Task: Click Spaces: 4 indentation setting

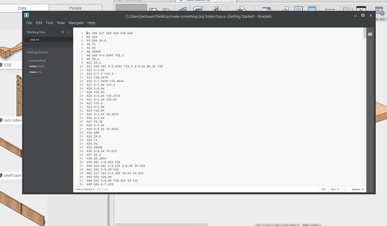Action: pyautogui.click(x=357, y=189)
